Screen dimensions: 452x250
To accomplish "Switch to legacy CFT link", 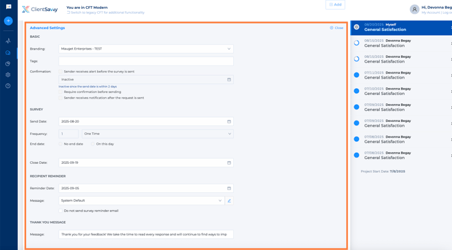I will coord(106,12).
